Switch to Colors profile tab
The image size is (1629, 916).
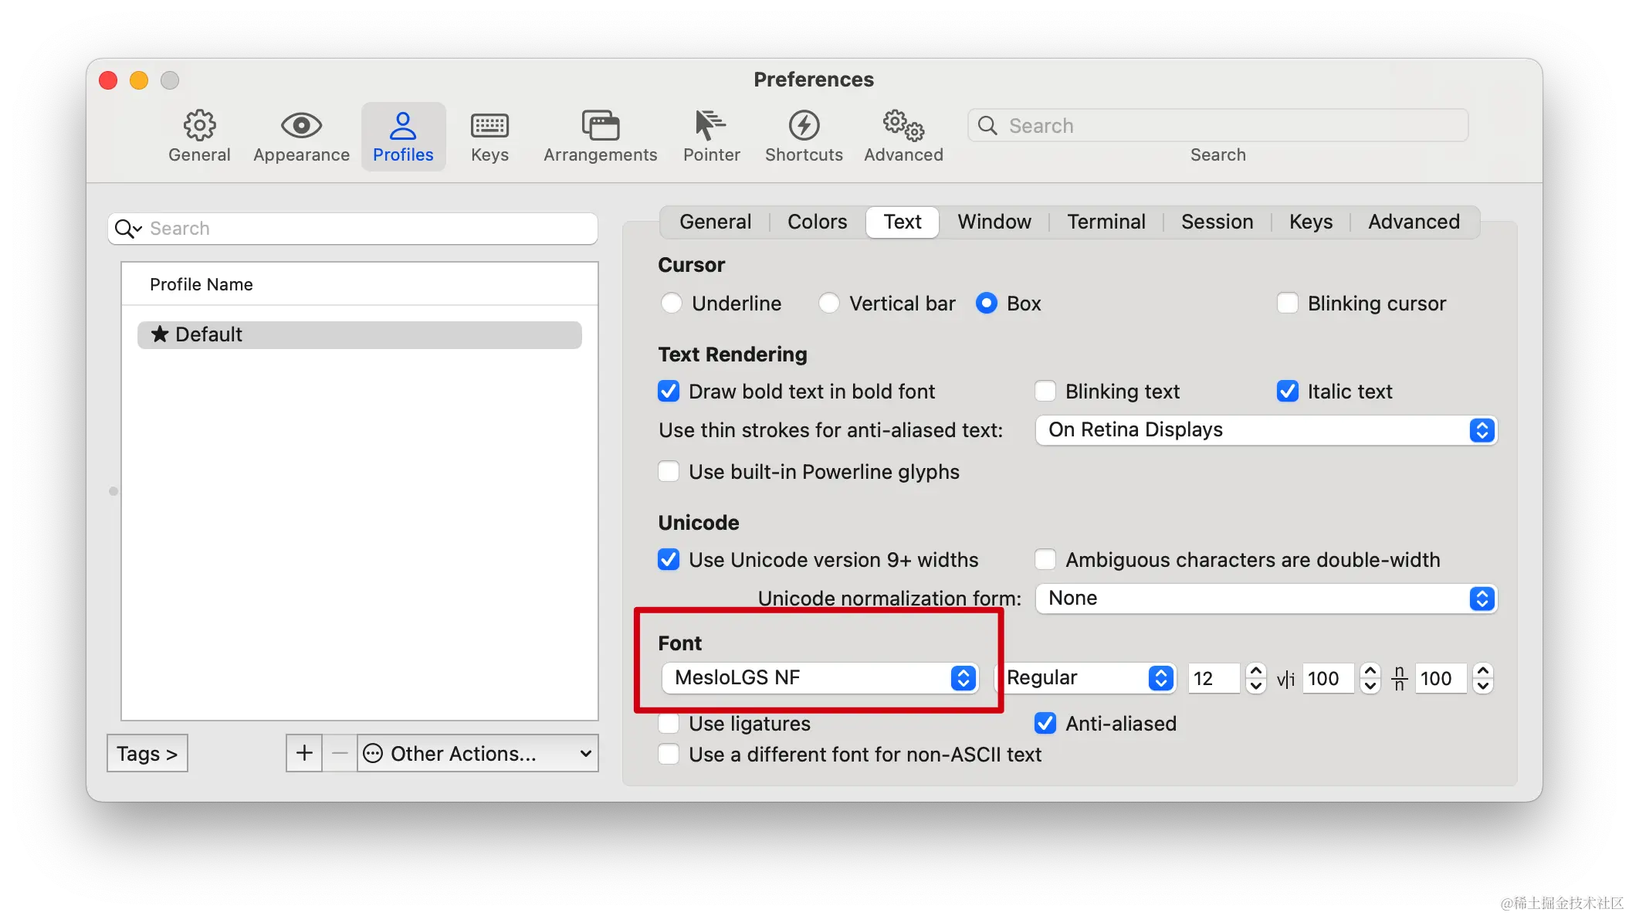(x=817, y=222)
